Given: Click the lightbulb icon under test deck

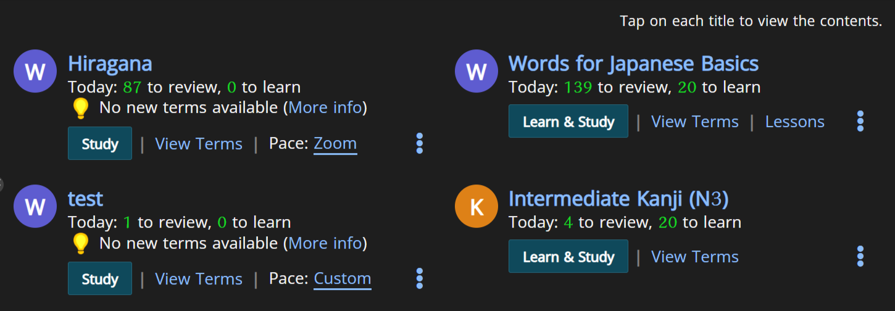Looking at the screenshot, I should pos(80,243).
